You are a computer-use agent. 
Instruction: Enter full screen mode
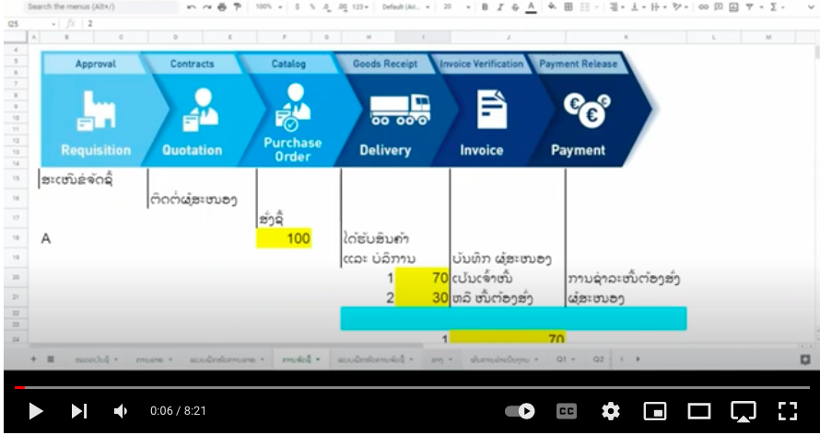[788, 411]
